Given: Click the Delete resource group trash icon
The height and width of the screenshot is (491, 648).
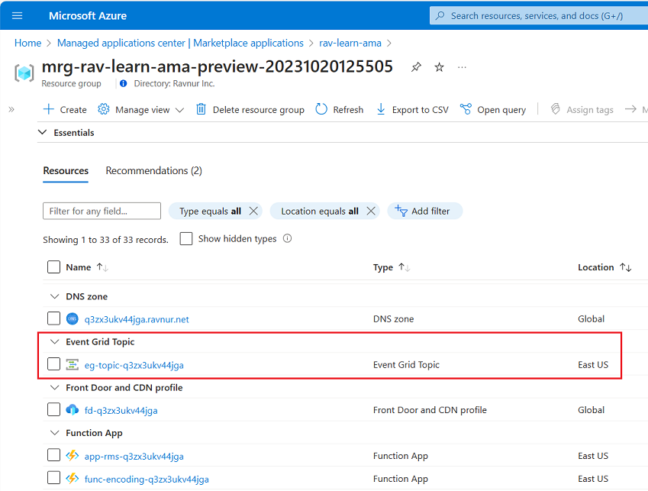Looking at the screenshot, I should point(201,109).
